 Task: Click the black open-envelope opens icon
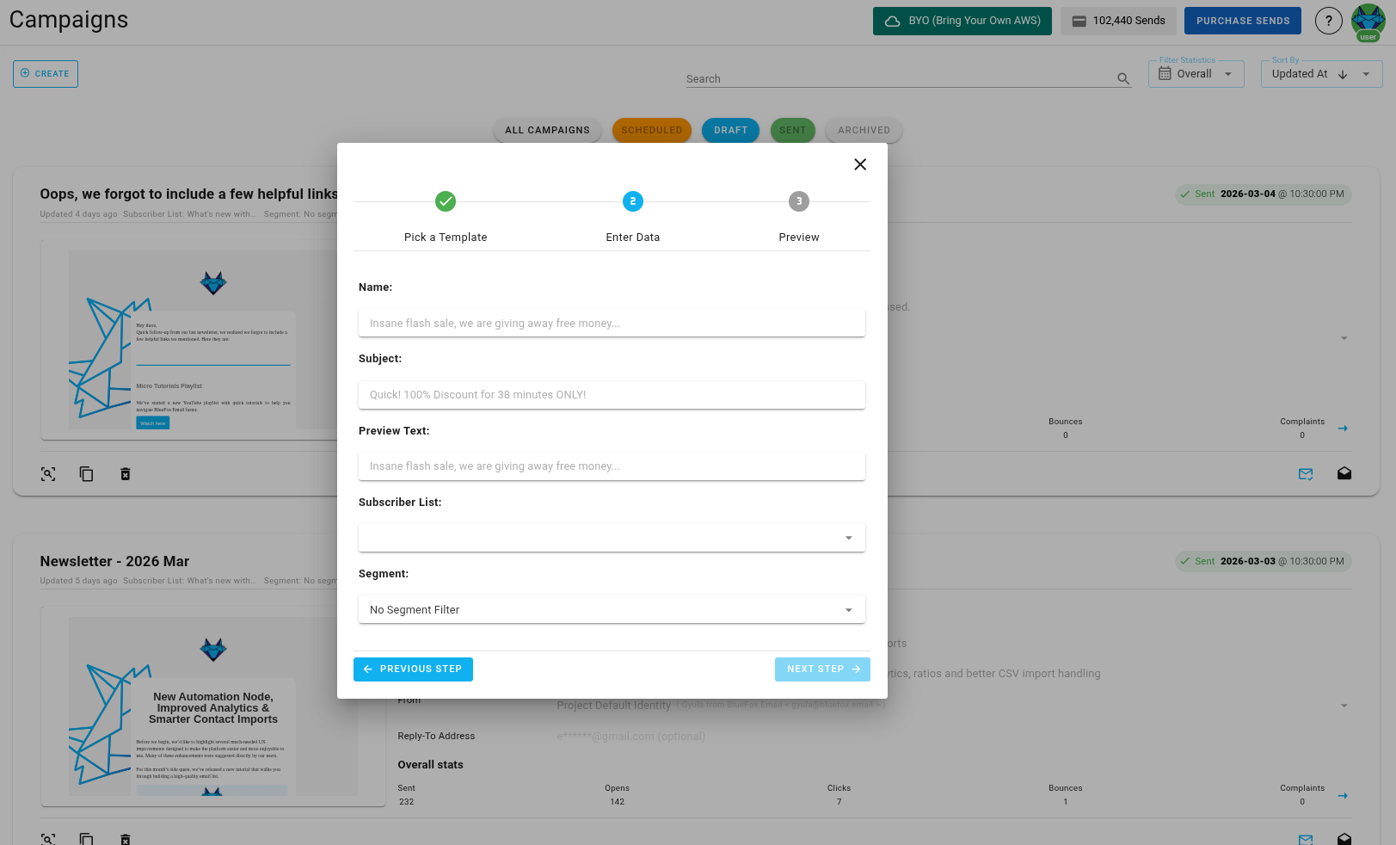pos(1344,473)
